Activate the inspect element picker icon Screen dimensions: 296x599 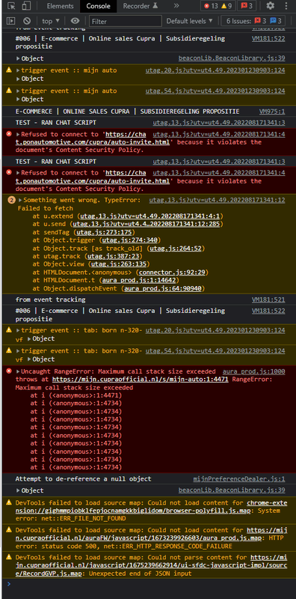point(11,6)
